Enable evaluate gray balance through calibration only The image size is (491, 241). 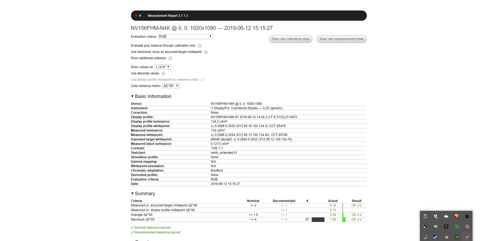pyautogui.click(x=200, y=46)
